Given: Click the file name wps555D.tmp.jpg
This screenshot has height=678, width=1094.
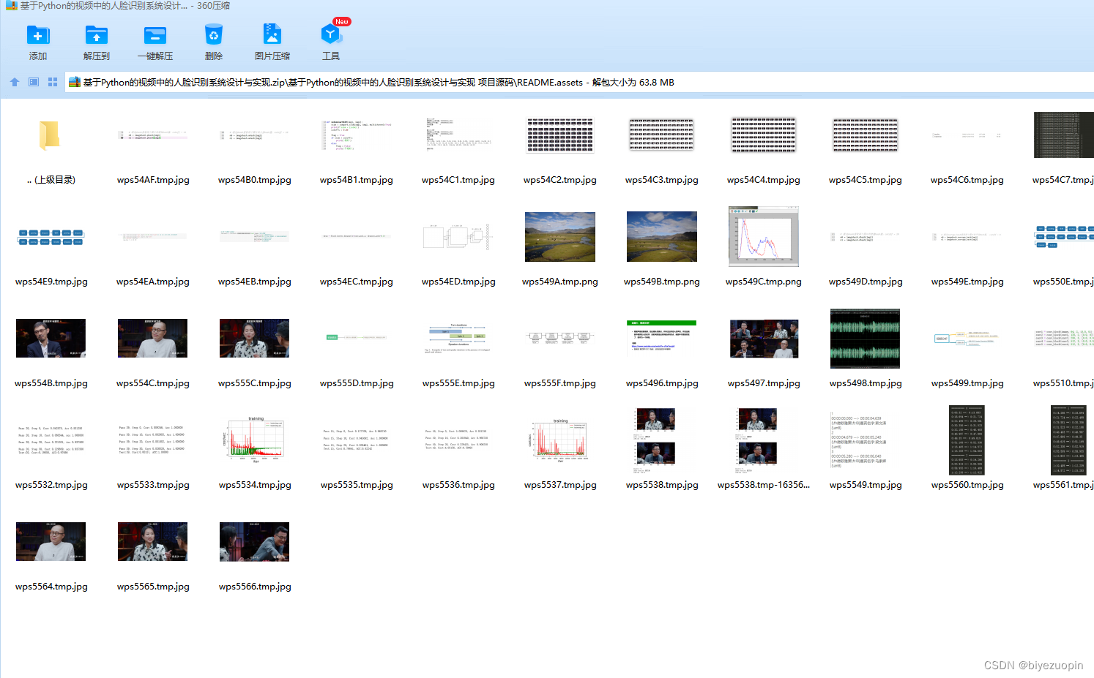Looking at the screenshot, I should [x=357, y=383].
